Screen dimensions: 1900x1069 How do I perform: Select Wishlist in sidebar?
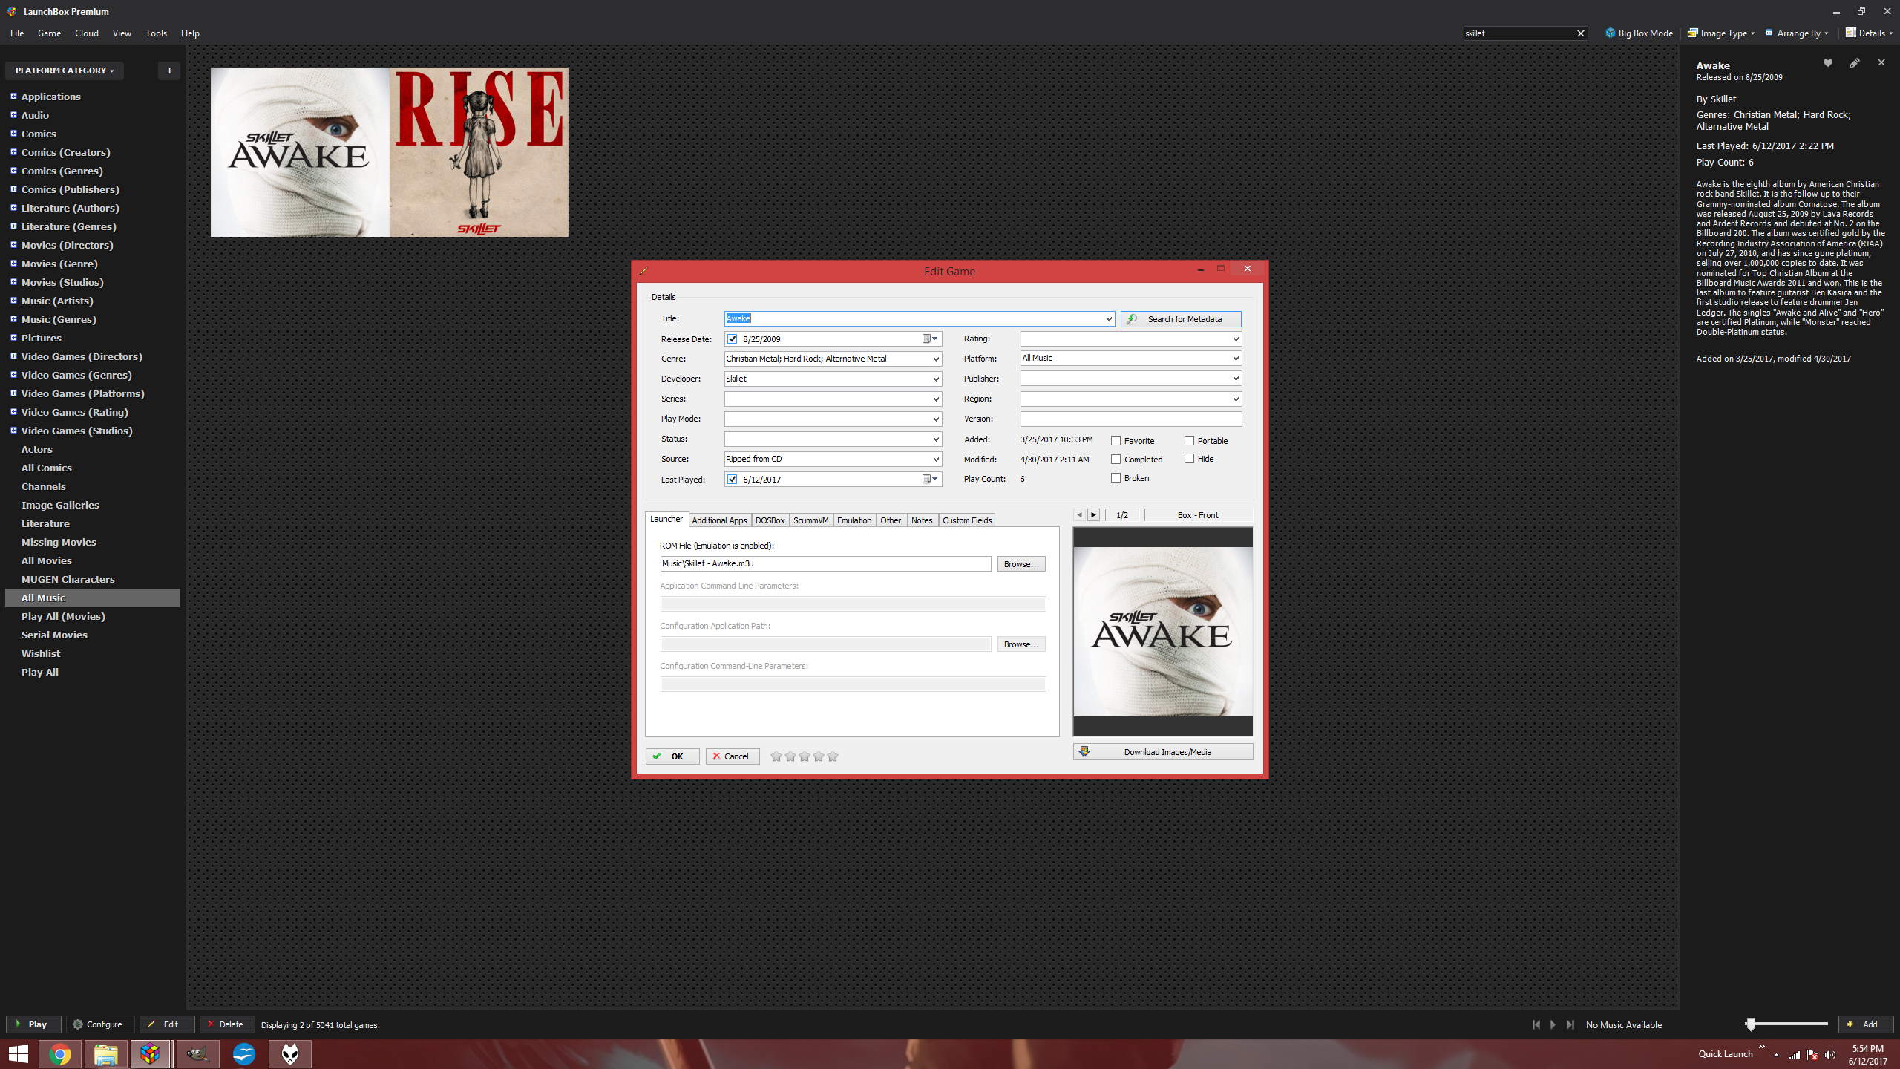click(41, 653)
